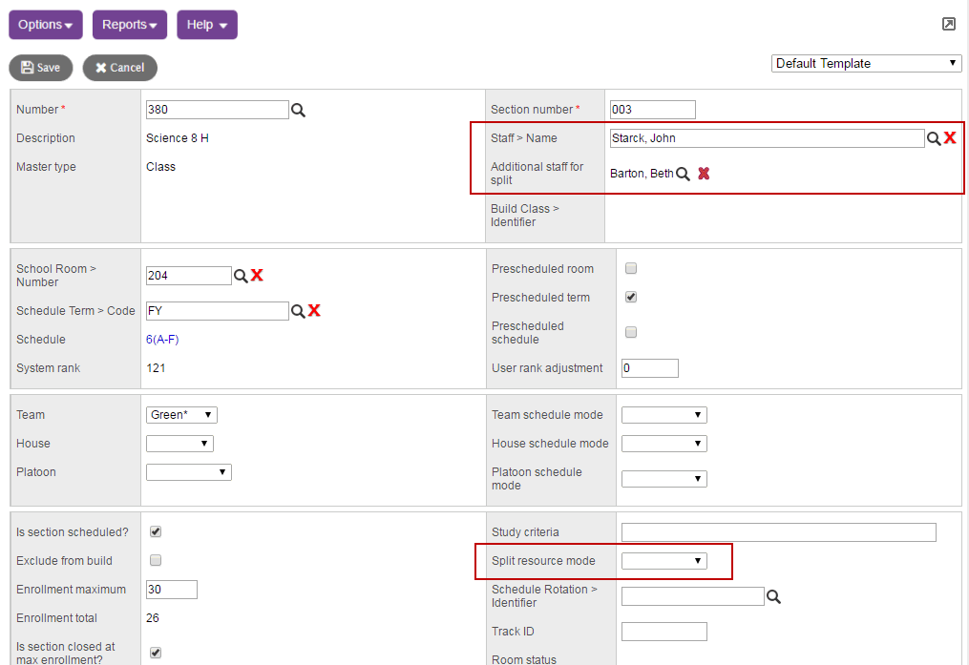Click the Save button
The height and width of the screenshot is (665, 969).
(41, 68)
